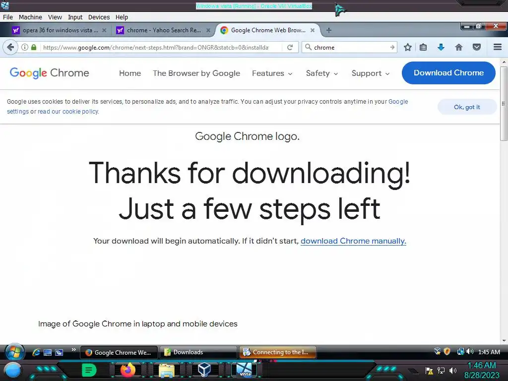Image resolution: width=508 pixels, height=381 pixels.
Task: Click the Google Chrome logo
Action: 49,73
